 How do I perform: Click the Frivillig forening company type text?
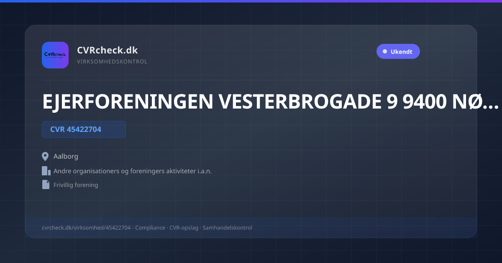76,185
